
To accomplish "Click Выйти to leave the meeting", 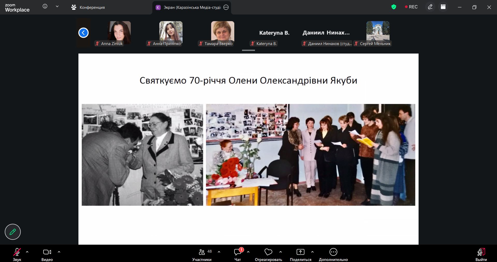I will pos(481,254).
